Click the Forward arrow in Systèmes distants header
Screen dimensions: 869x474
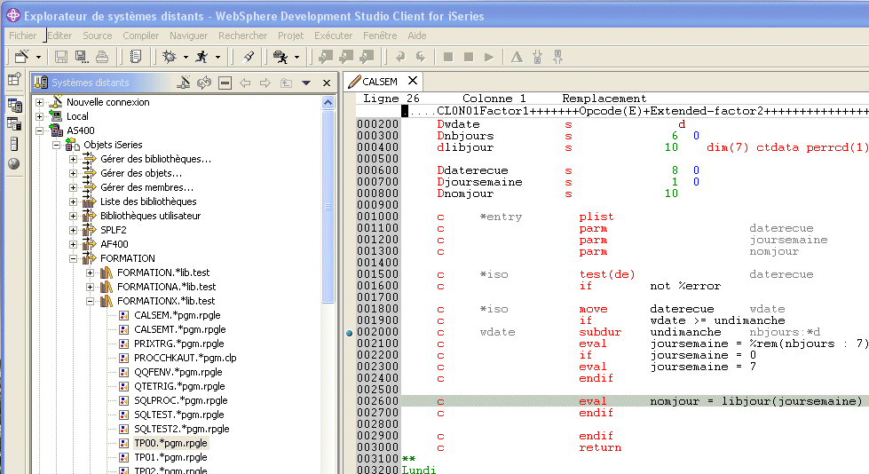point(265,83)
